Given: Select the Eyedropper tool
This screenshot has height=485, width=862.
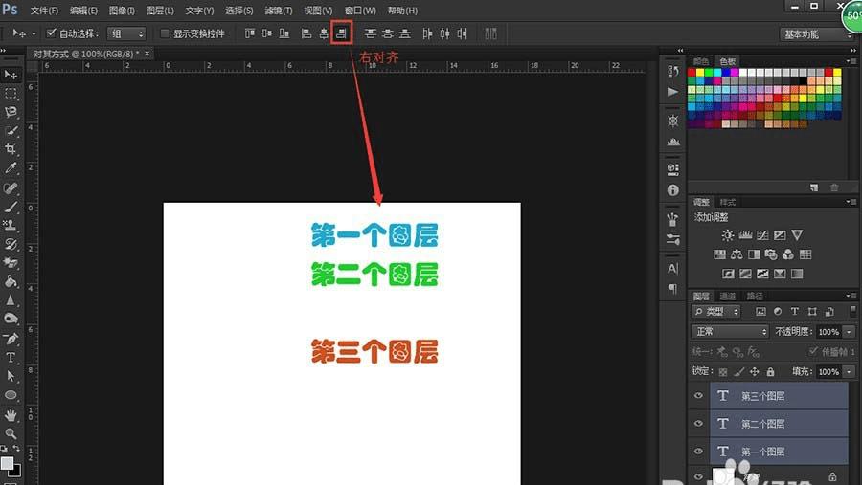Looking at the screenshot, I should click(11, 168).
